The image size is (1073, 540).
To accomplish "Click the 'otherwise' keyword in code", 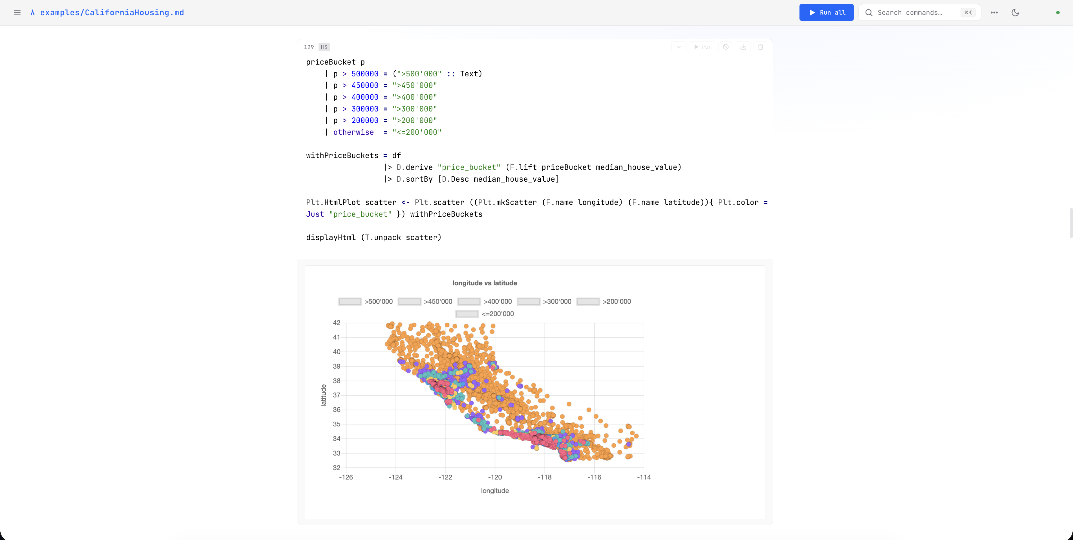I will point(353,132).
